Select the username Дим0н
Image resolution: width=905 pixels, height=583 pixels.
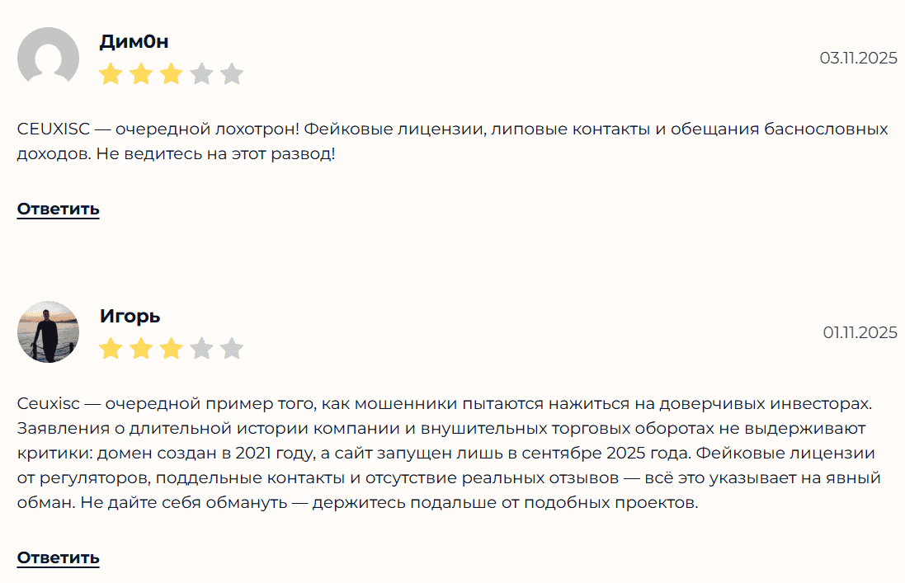pyautogui.click(x=131, y=40)
